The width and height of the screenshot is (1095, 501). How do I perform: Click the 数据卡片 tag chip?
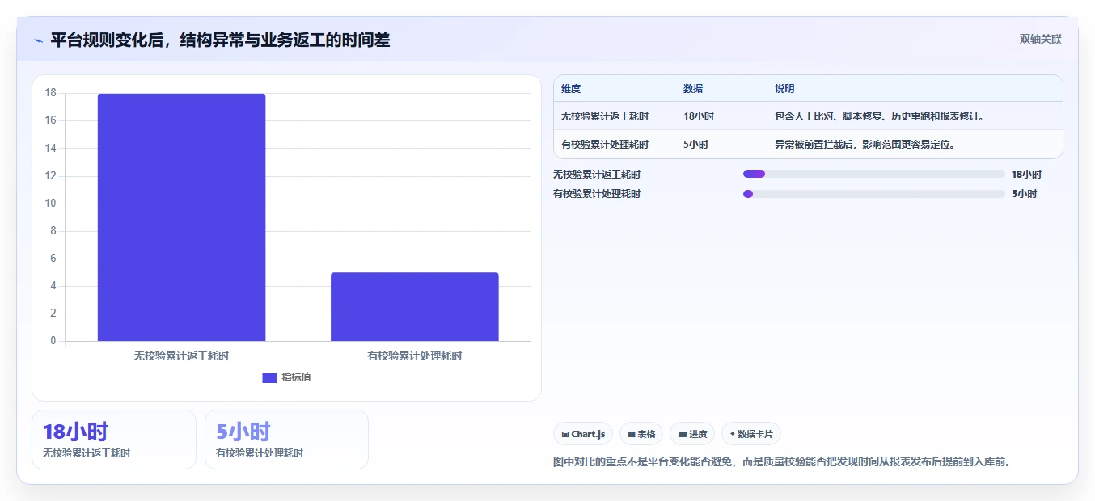pos(751,434)
